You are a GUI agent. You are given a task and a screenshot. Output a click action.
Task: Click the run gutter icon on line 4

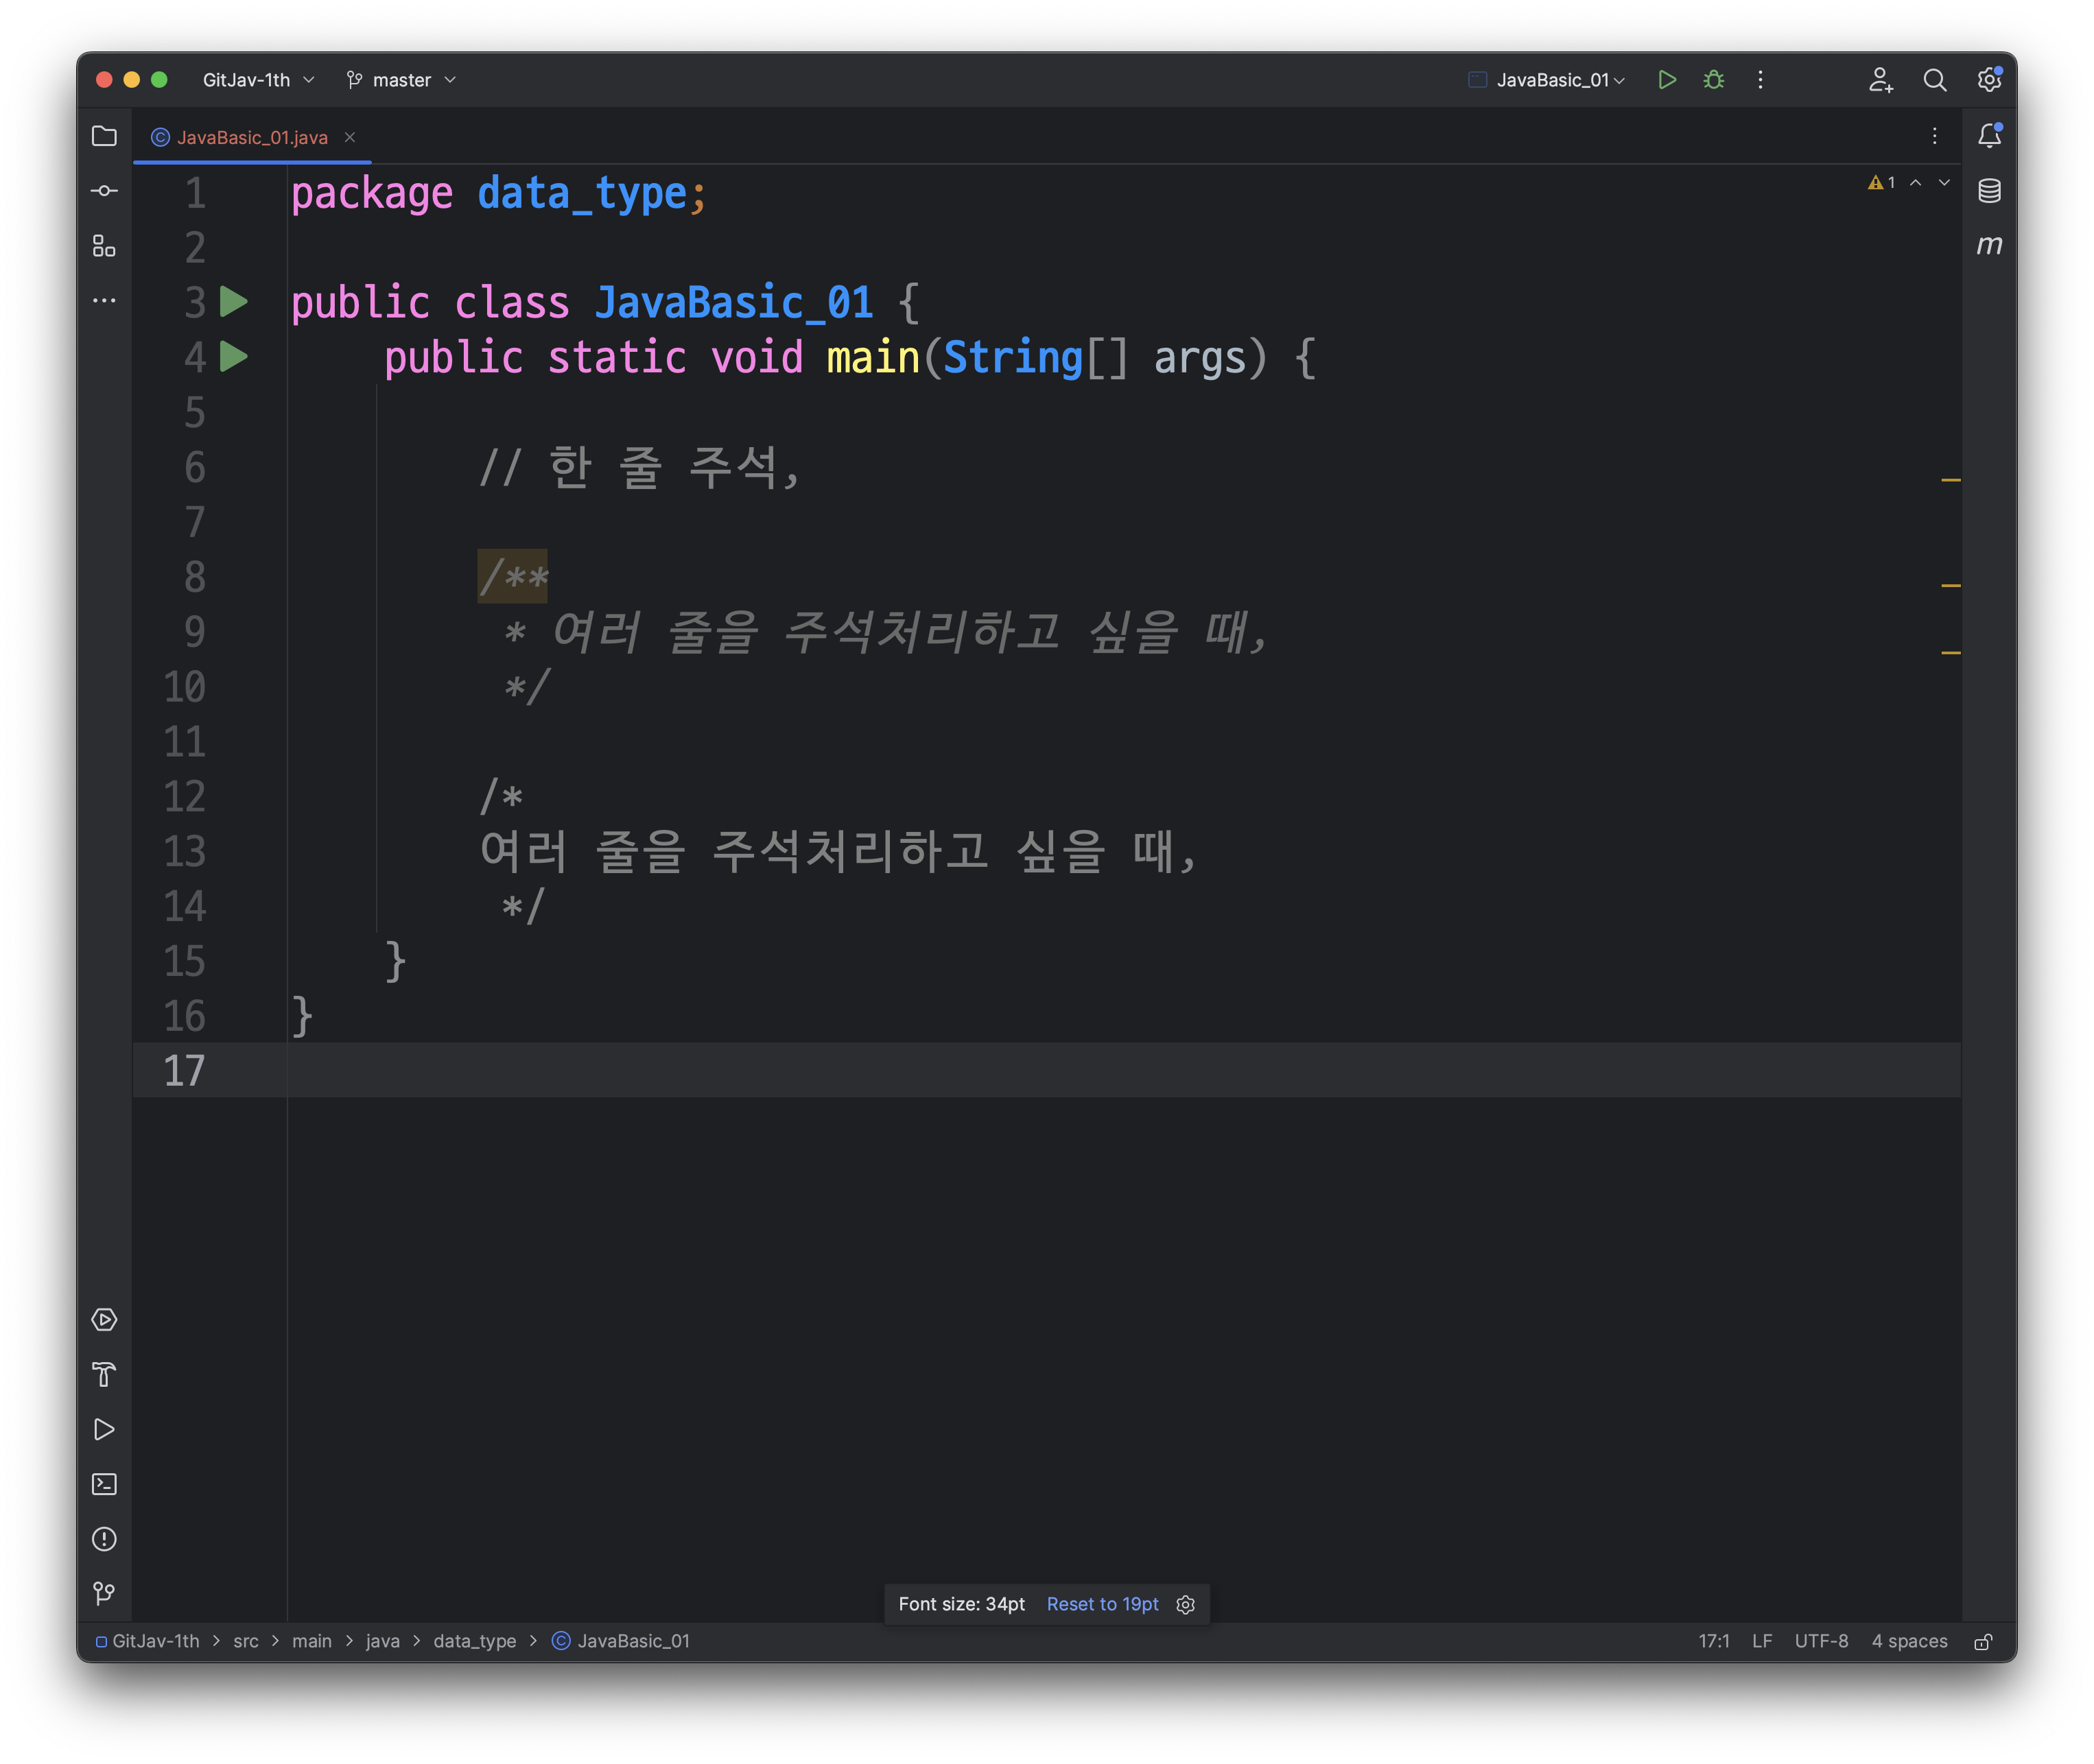tap(234, 356)
